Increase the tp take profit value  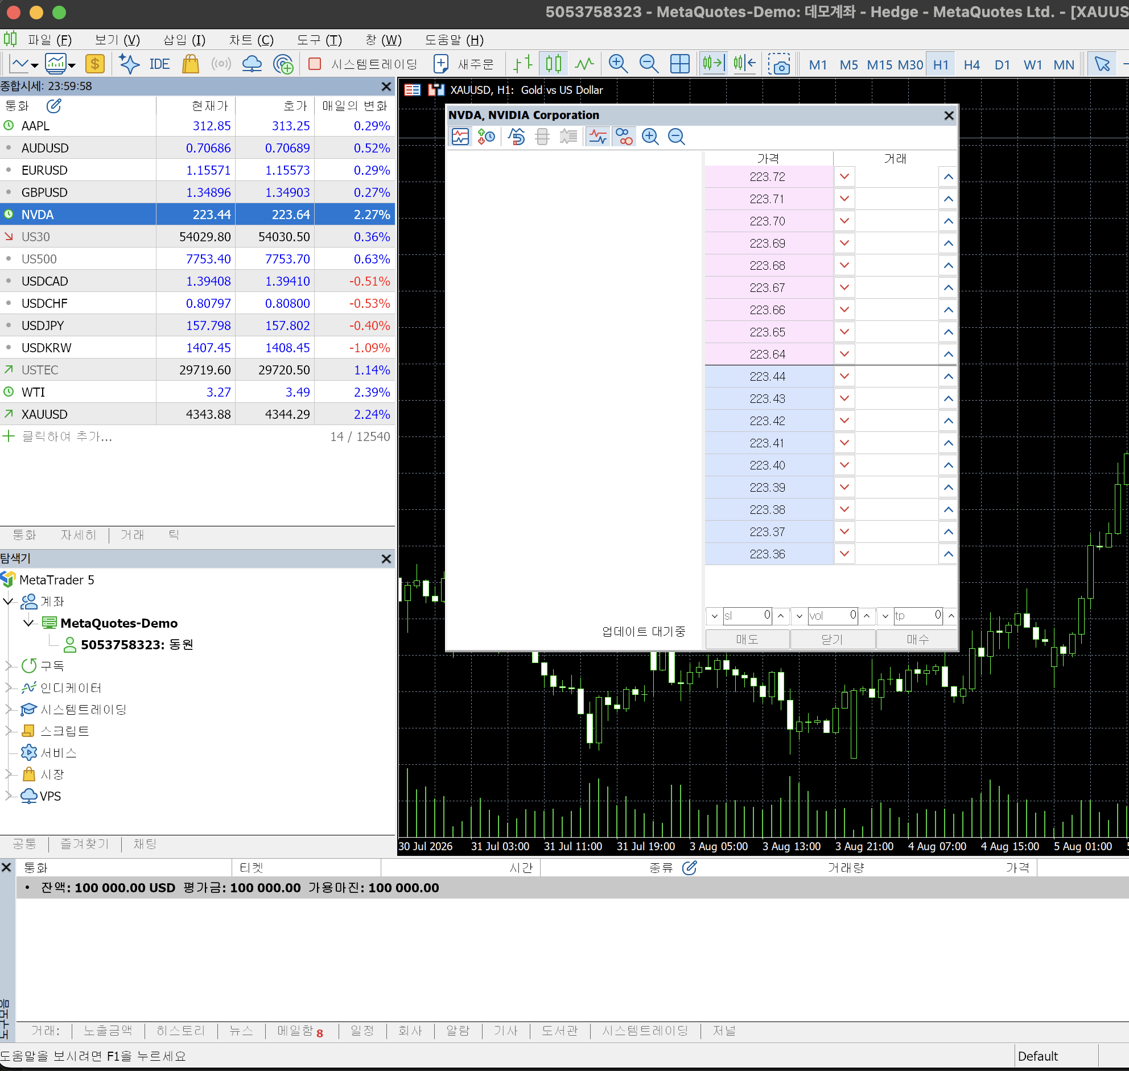(x=951, y=616)
